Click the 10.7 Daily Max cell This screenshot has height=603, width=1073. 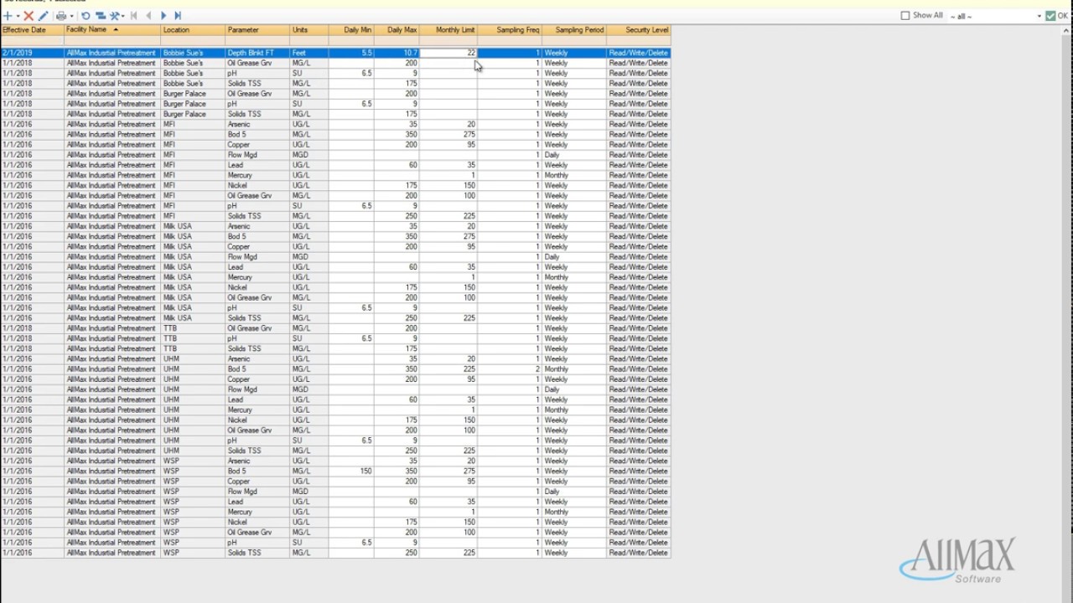397,53
